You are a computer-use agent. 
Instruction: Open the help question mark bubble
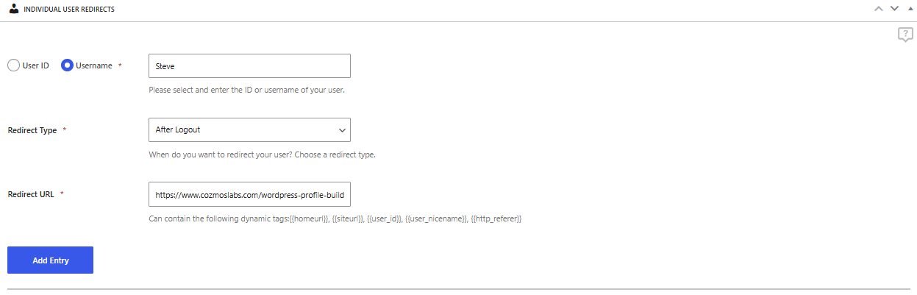(905, 35)
